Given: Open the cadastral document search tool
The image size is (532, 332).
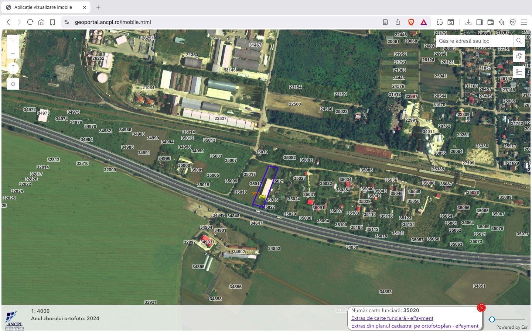Looking at the screenshot, I should point(519,56).
